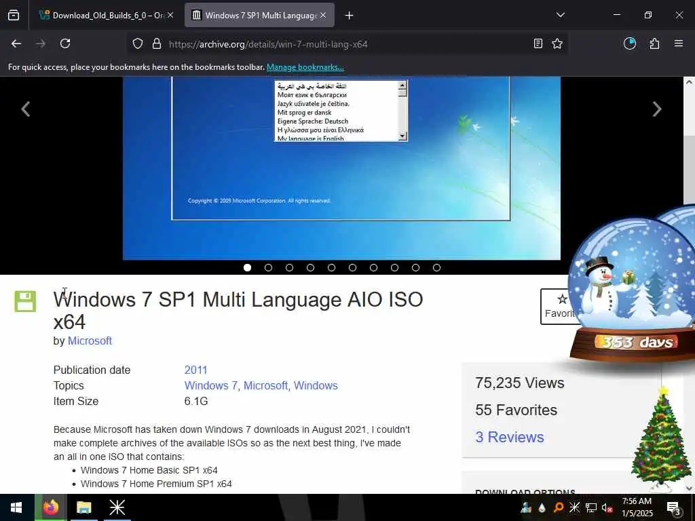Open the 2011 publication date link
Image resolution: width=695 pixels, height=521 pixels.
coord(195,370)
